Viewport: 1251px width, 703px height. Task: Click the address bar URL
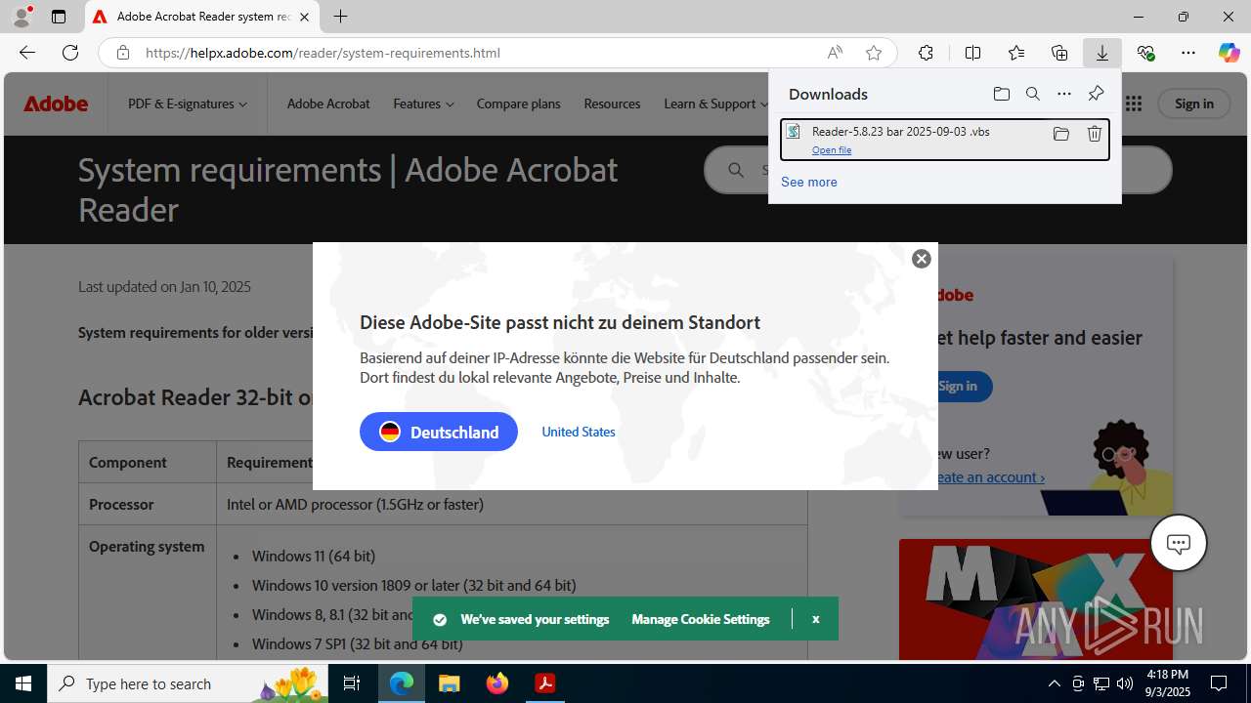(323, 53)
